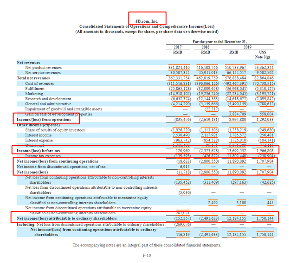297x263 pixels.
Task: Click 2019 fulfillment value (36,968,041)
Action: click(x=236, y=89)
